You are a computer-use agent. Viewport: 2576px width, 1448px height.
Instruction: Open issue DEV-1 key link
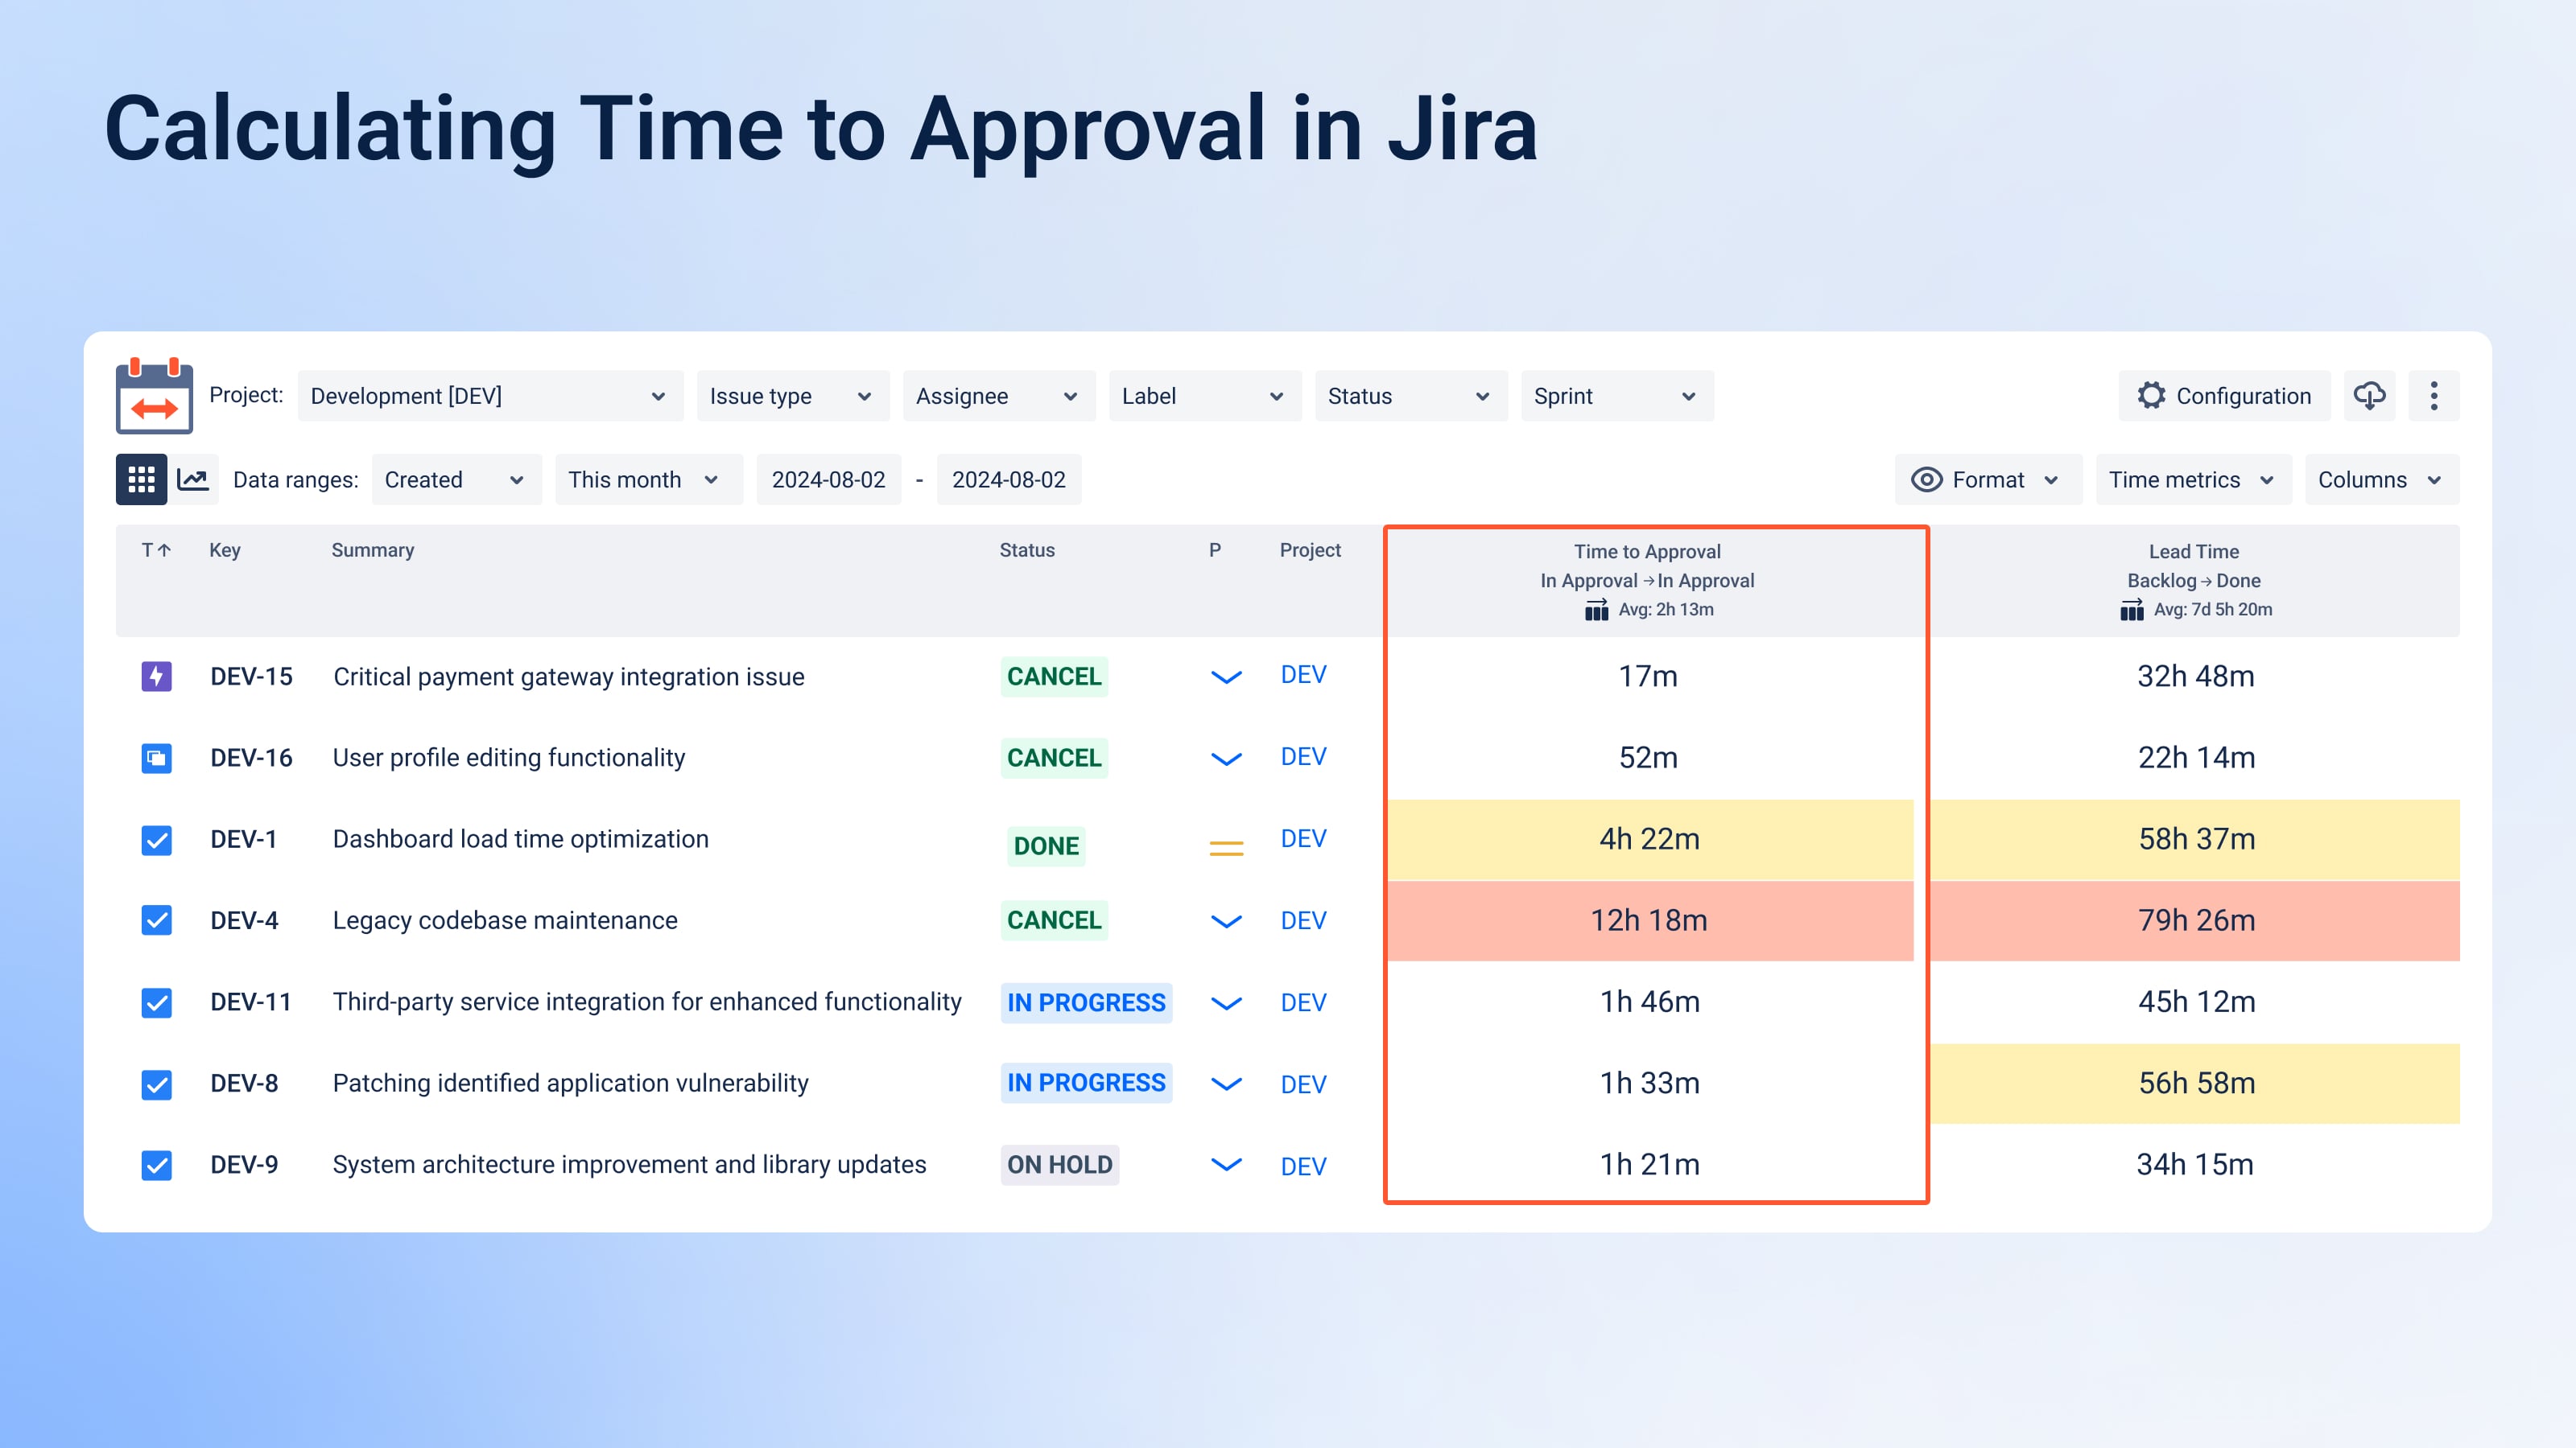coord(243,839)
